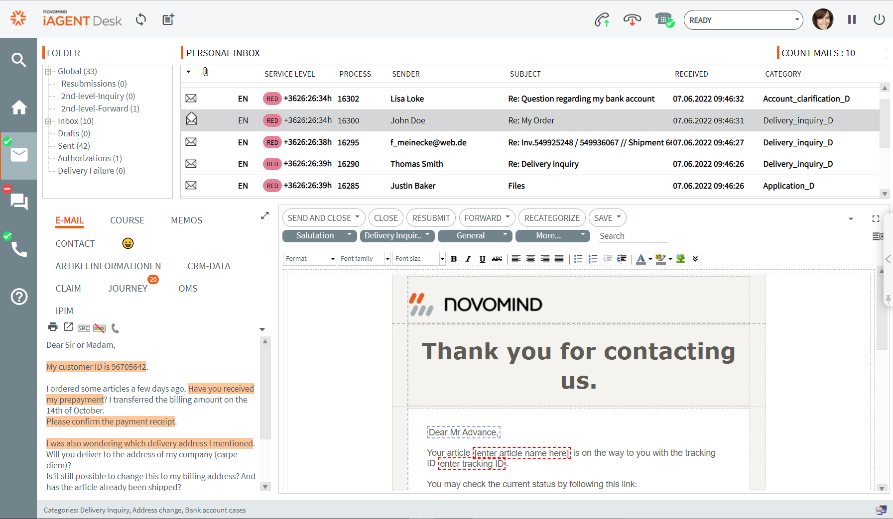Viewport: 893px width, 519px height.
Task: Center align the text
Action: click(531, 259)
